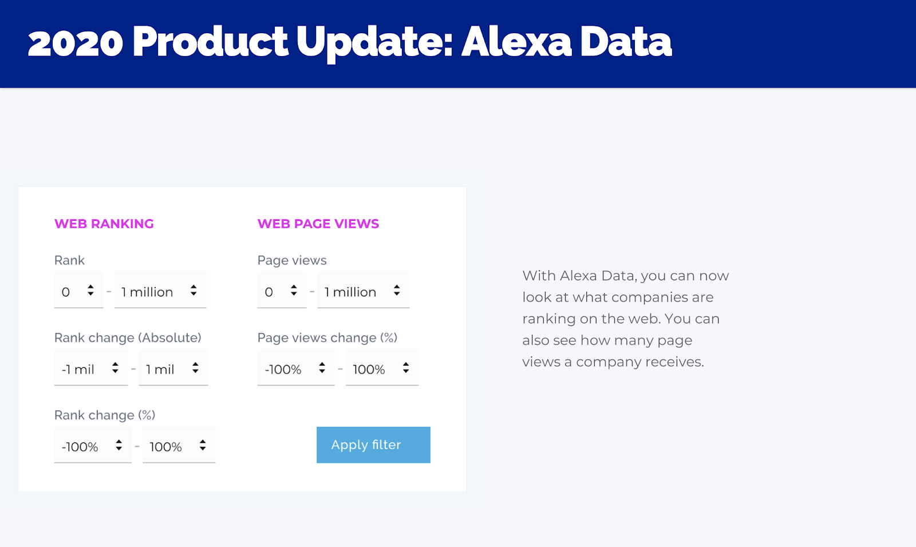Open Page views maximum 1 million dropdown
916x547 pixels.
point(364,291)
